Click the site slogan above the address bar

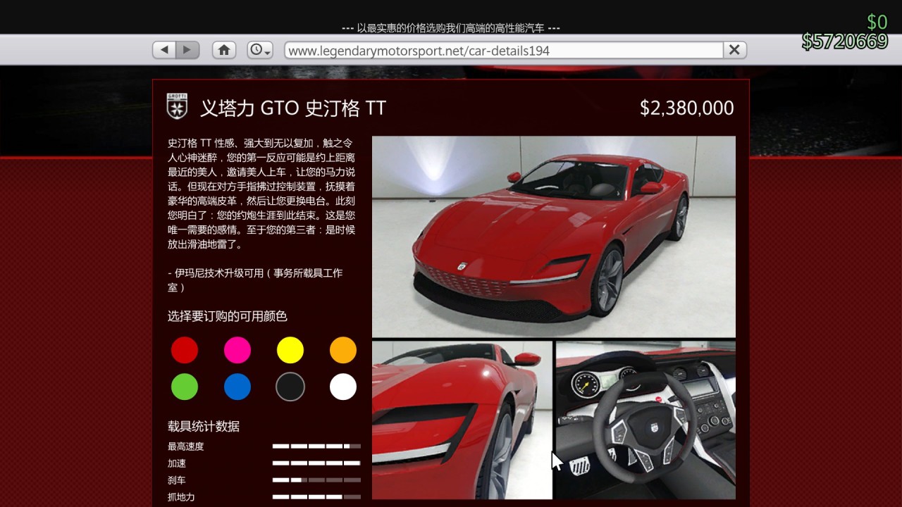point(451,28)
